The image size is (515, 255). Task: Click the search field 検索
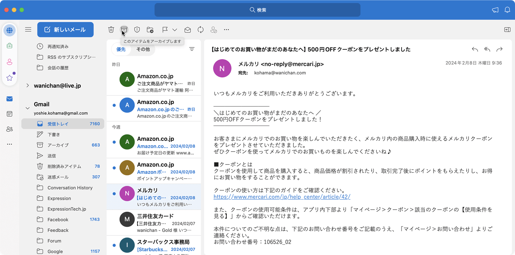click(257, 10)
